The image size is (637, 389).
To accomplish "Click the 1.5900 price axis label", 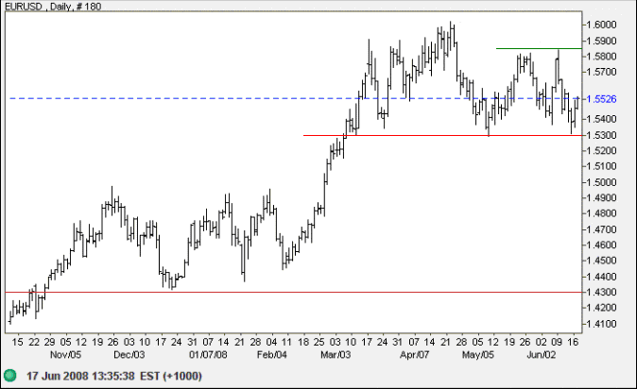I will [601, 41].
